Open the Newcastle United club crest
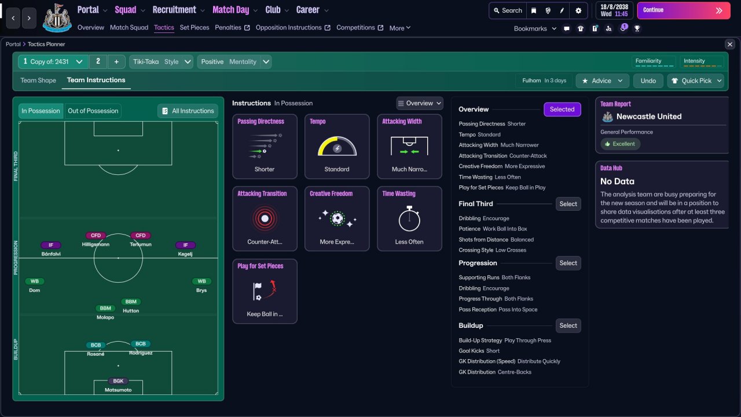 tap(57, 18)
